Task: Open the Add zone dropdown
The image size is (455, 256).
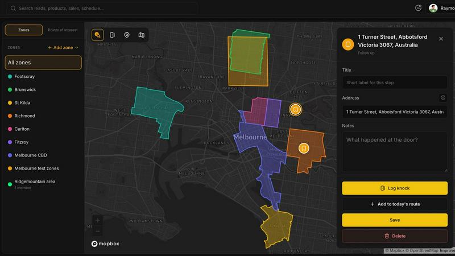Action: (x=63, y=48)
